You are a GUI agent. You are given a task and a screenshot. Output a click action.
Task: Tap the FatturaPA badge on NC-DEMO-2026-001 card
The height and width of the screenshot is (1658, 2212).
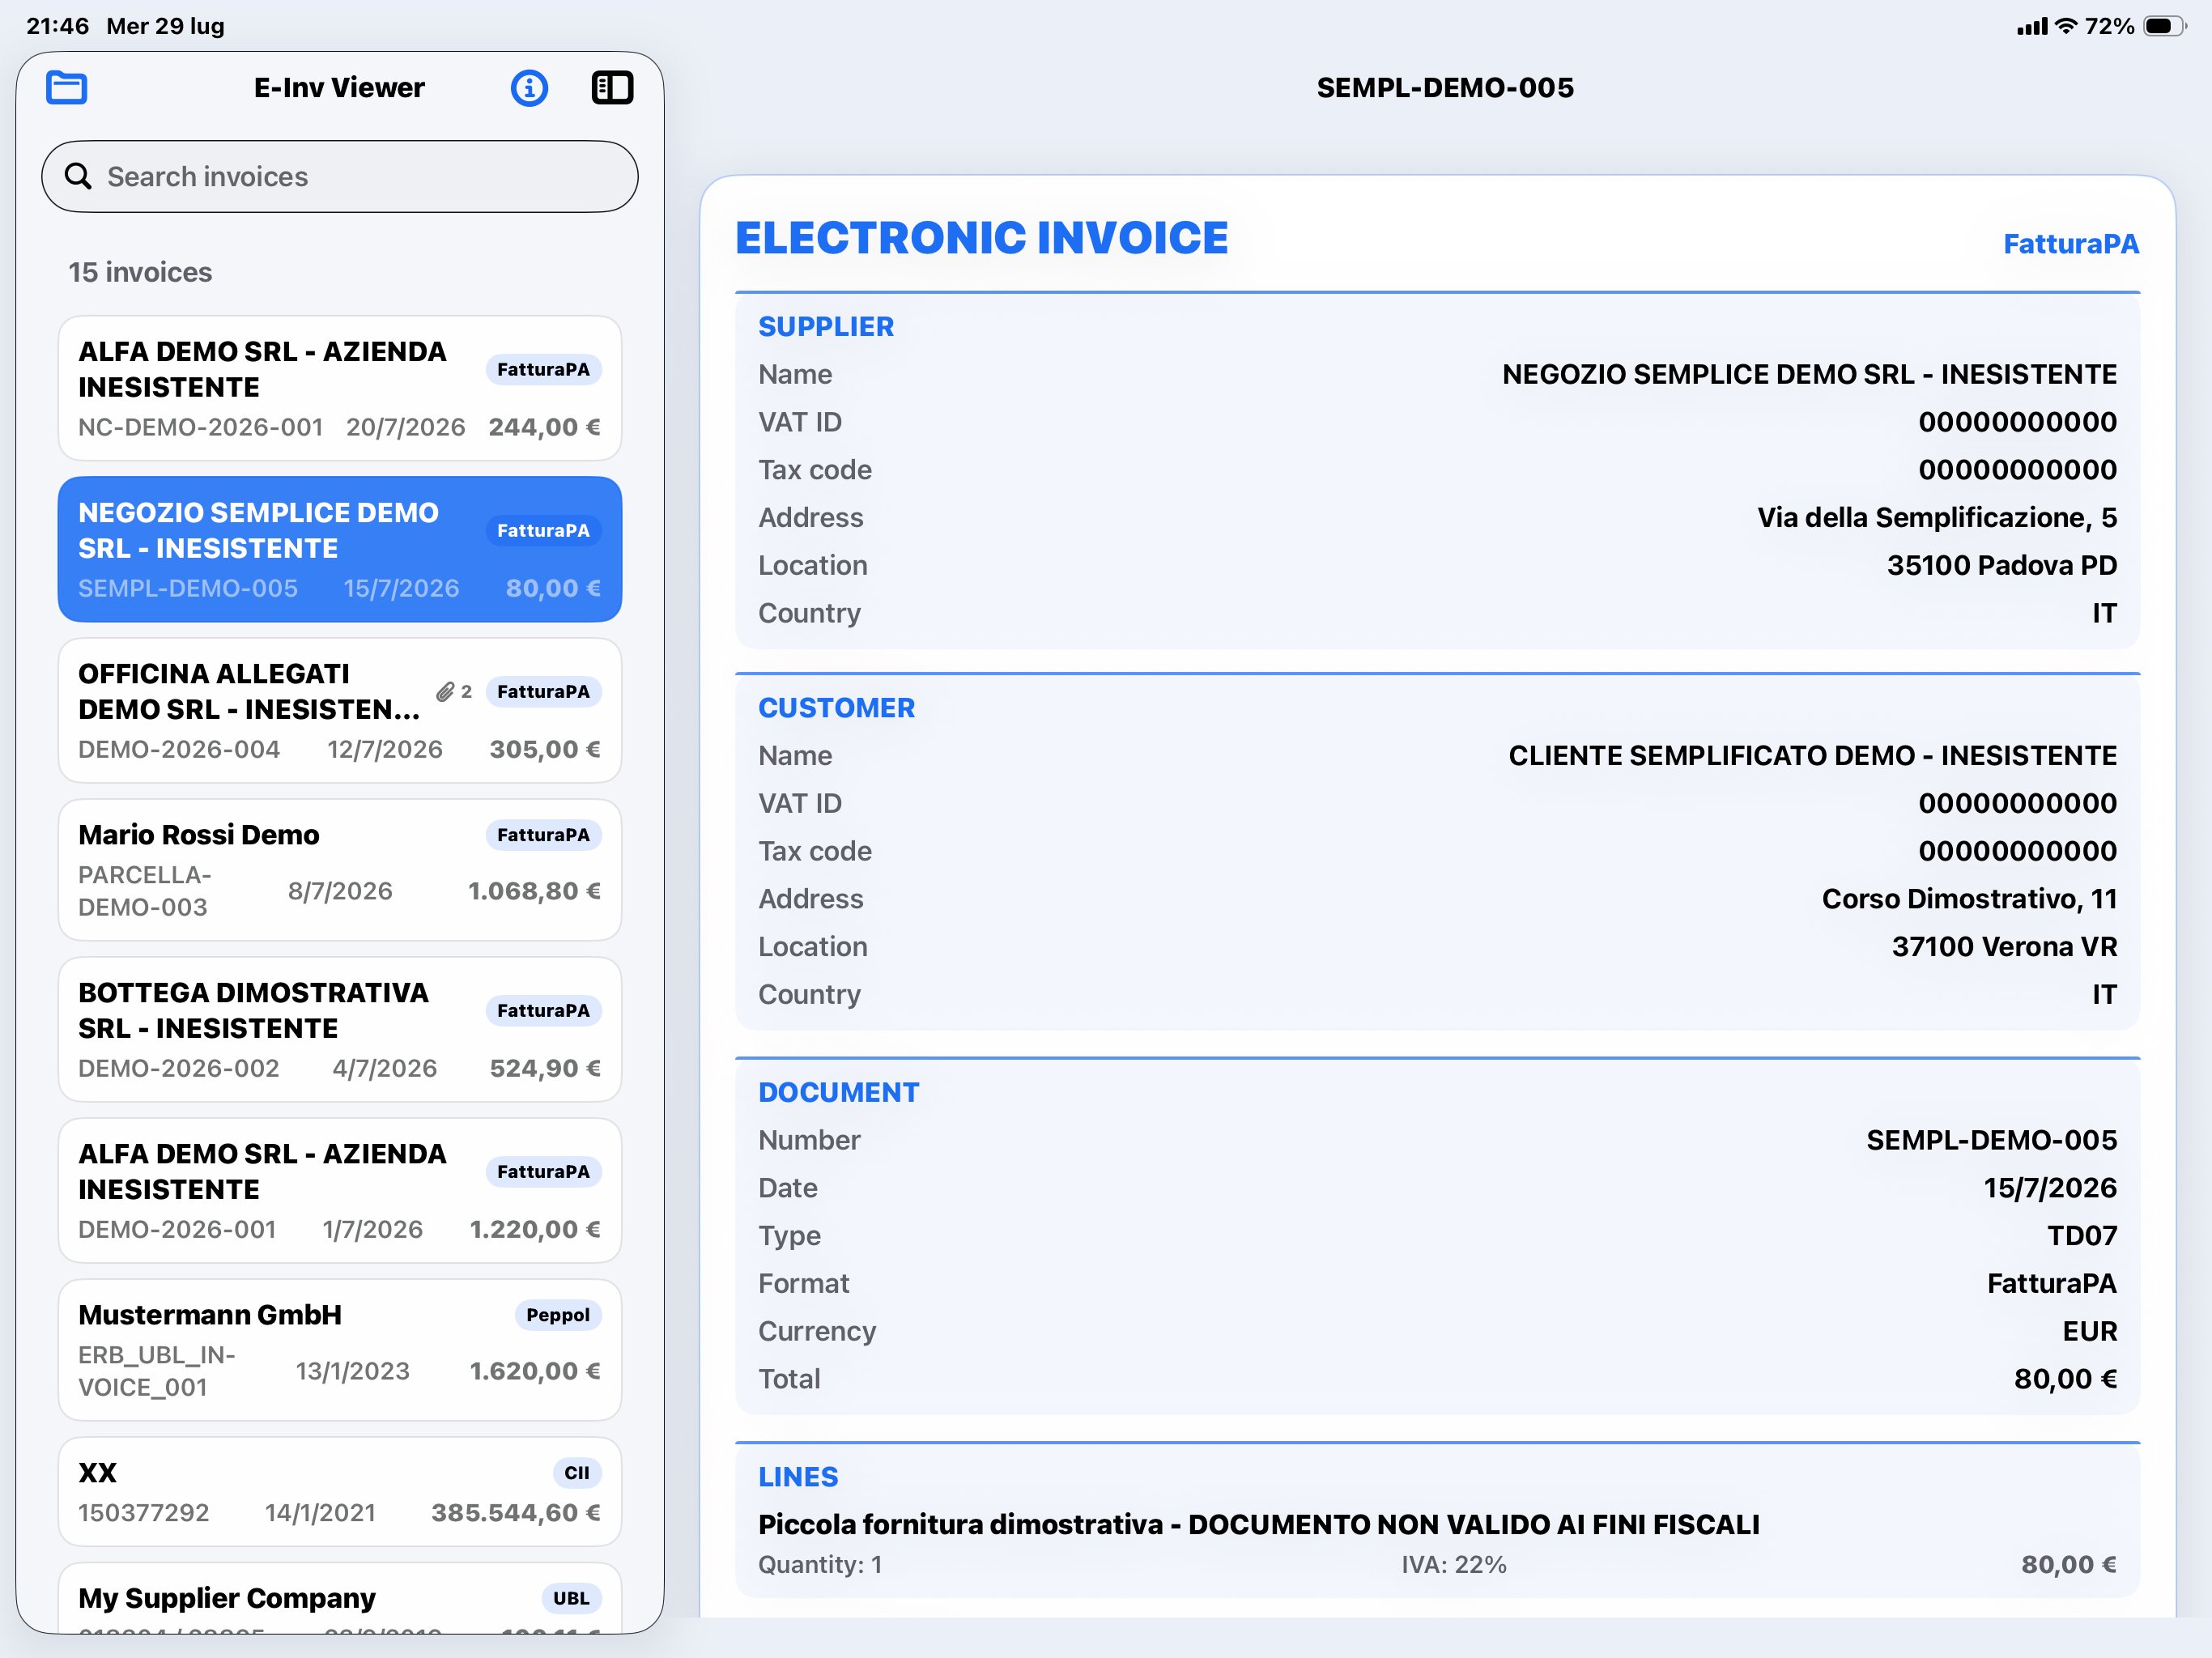coord(543,369)
